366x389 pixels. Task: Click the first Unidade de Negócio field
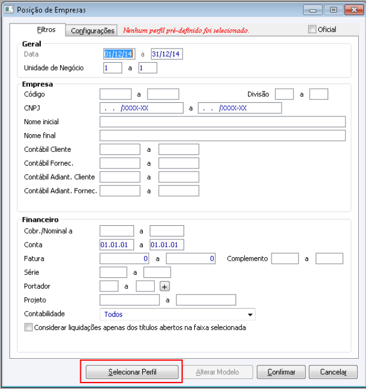(113, 68)
